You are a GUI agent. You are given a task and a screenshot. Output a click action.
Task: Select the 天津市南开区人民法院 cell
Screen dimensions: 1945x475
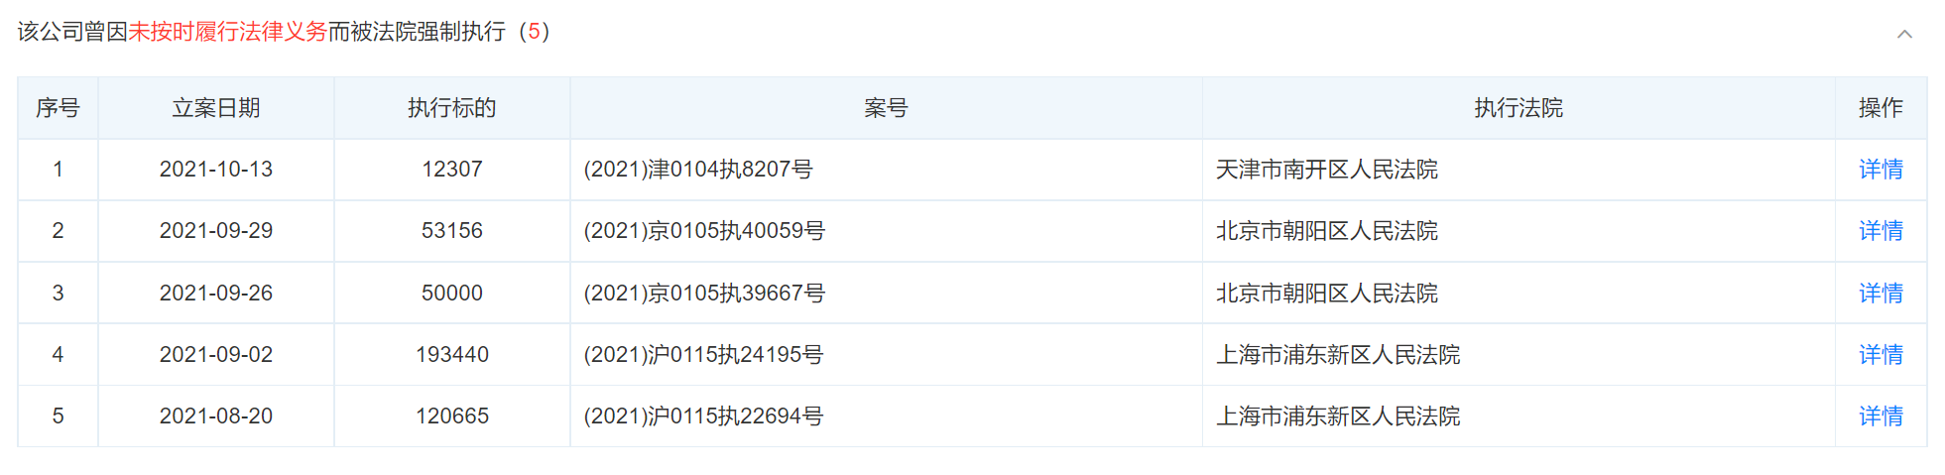tap(1326, 170)
